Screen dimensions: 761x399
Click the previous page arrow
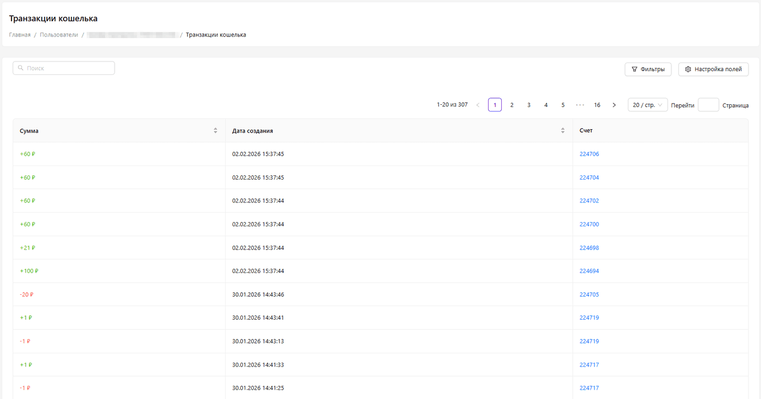[478, 105]
